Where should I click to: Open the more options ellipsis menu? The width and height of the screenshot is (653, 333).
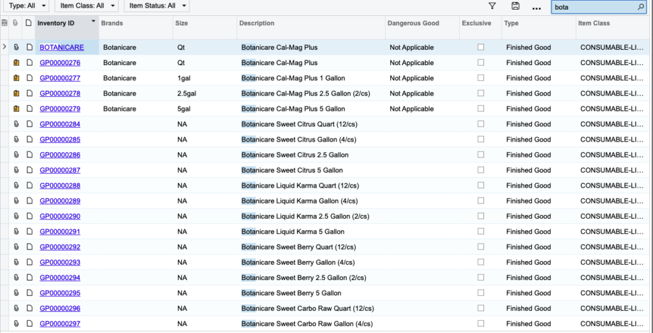(x=537, y=8)
